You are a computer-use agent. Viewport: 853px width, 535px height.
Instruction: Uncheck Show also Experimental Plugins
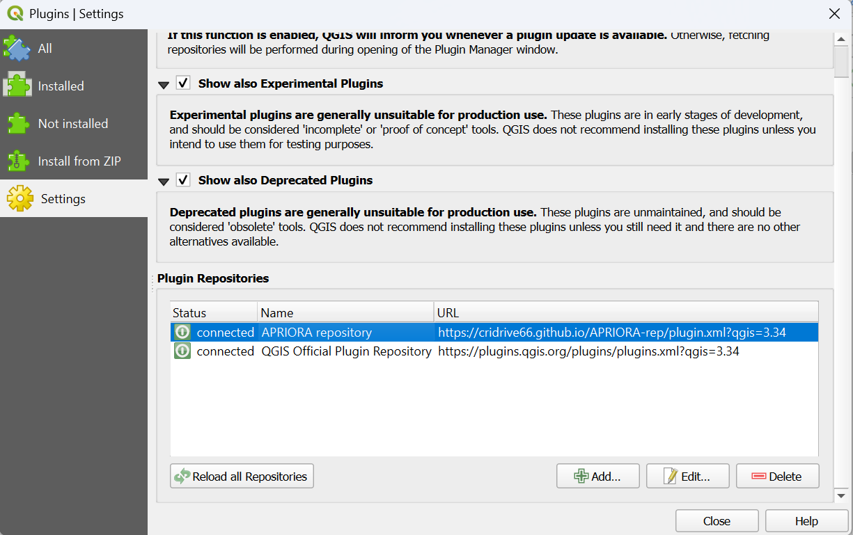click(183, 83)
